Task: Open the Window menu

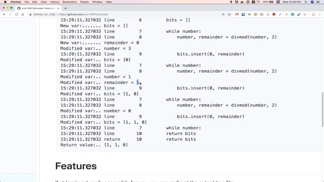Action: pos(97,2)
